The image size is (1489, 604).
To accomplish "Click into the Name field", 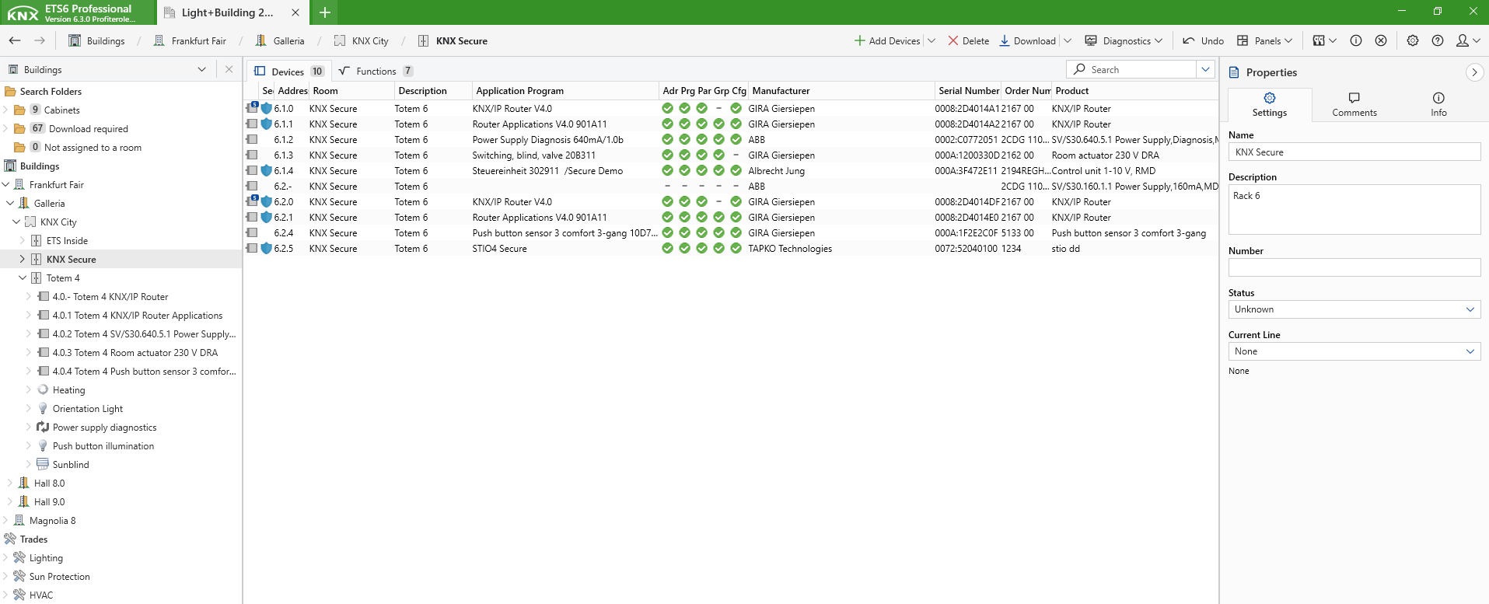I will tap(1354, 152).
